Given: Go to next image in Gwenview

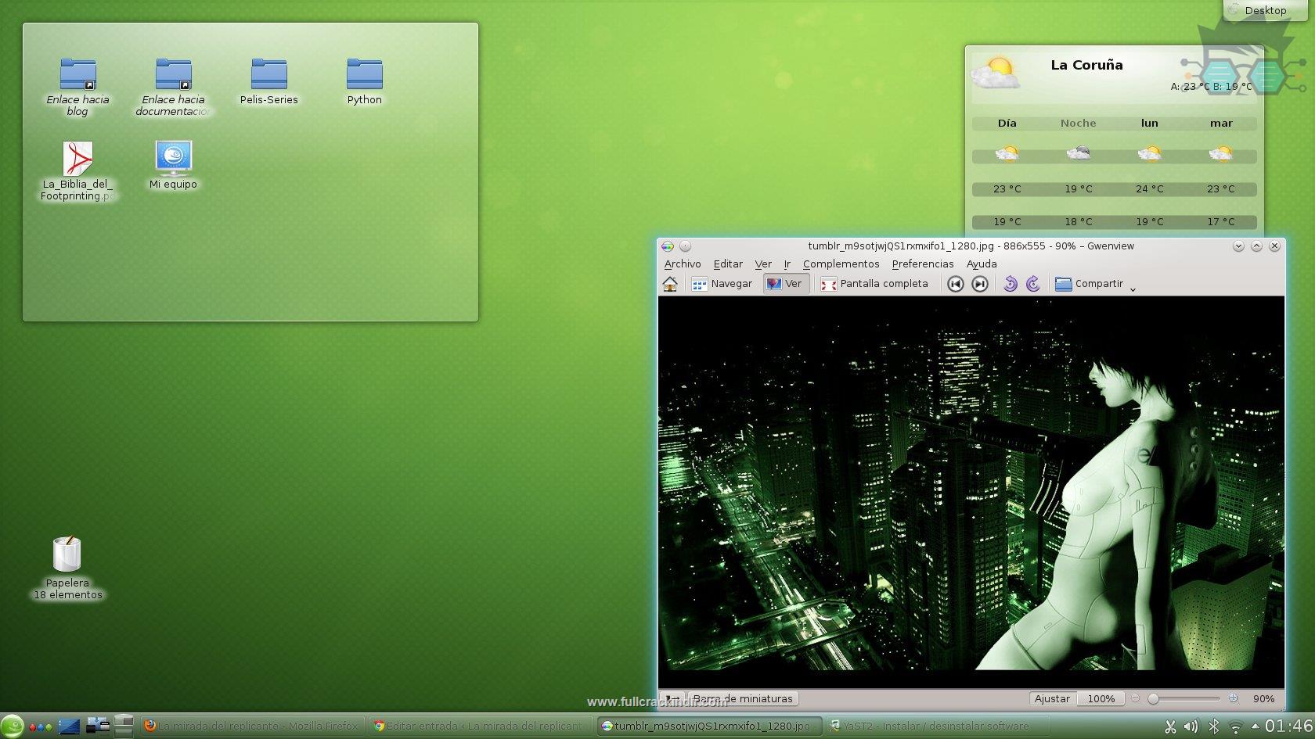Looking at the screenshot, I should [x=979, y=284].
